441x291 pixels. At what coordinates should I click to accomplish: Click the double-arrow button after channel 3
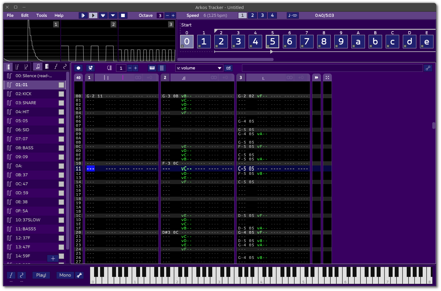pos(316,77)
